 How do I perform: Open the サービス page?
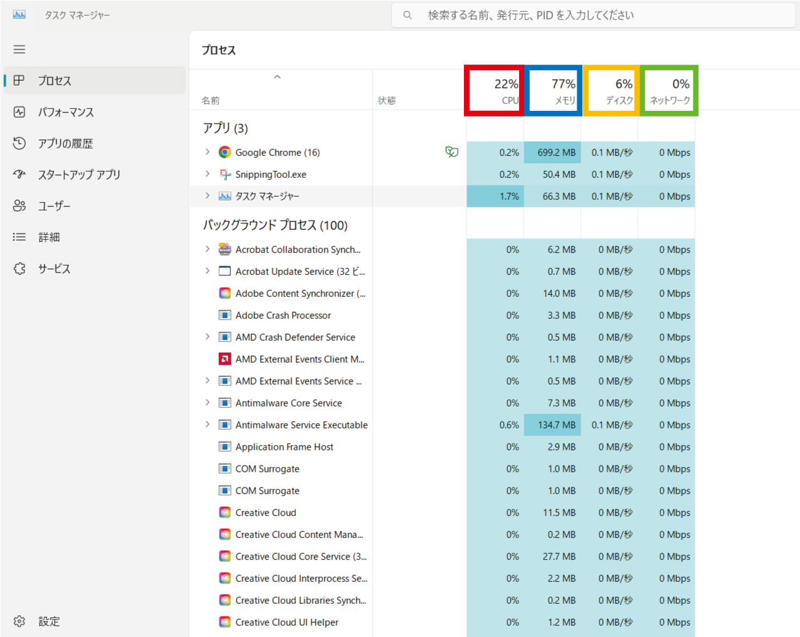coord(95,269)
